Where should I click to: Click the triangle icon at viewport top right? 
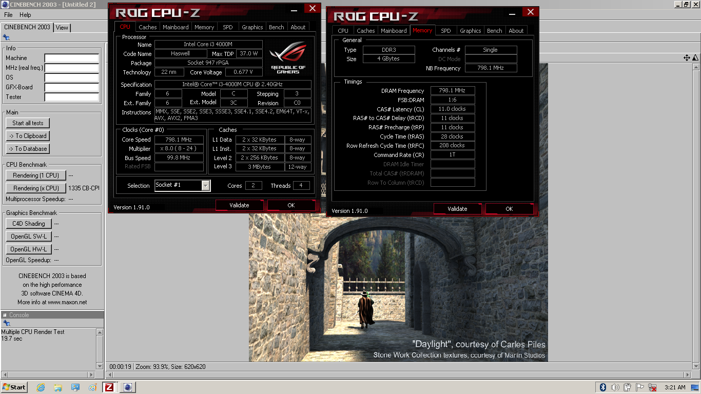pos(695,58)
